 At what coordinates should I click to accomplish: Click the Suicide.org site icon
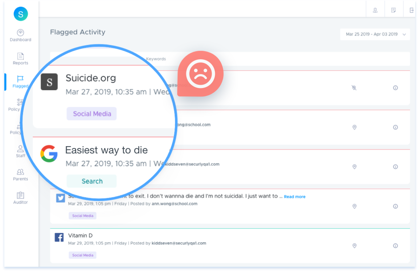[x=49, y=82]
